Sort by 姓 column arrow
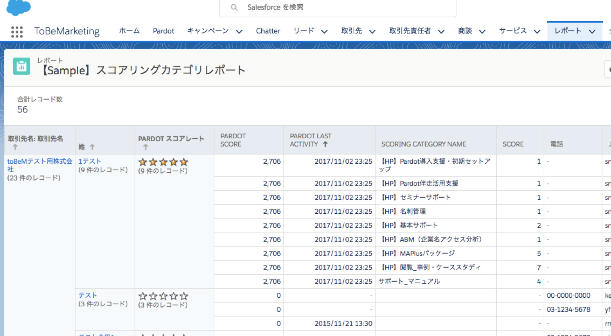The image size is (611, 336). 92,147
